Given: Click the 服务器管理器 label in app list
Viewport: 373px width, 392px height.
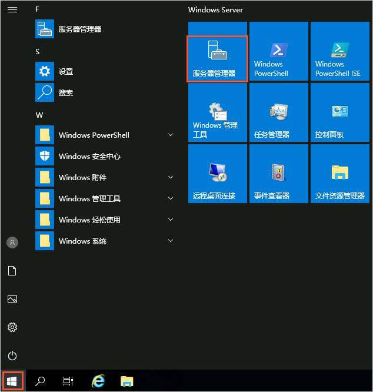Looking at the screenshot, I should [x=80, y=29].
